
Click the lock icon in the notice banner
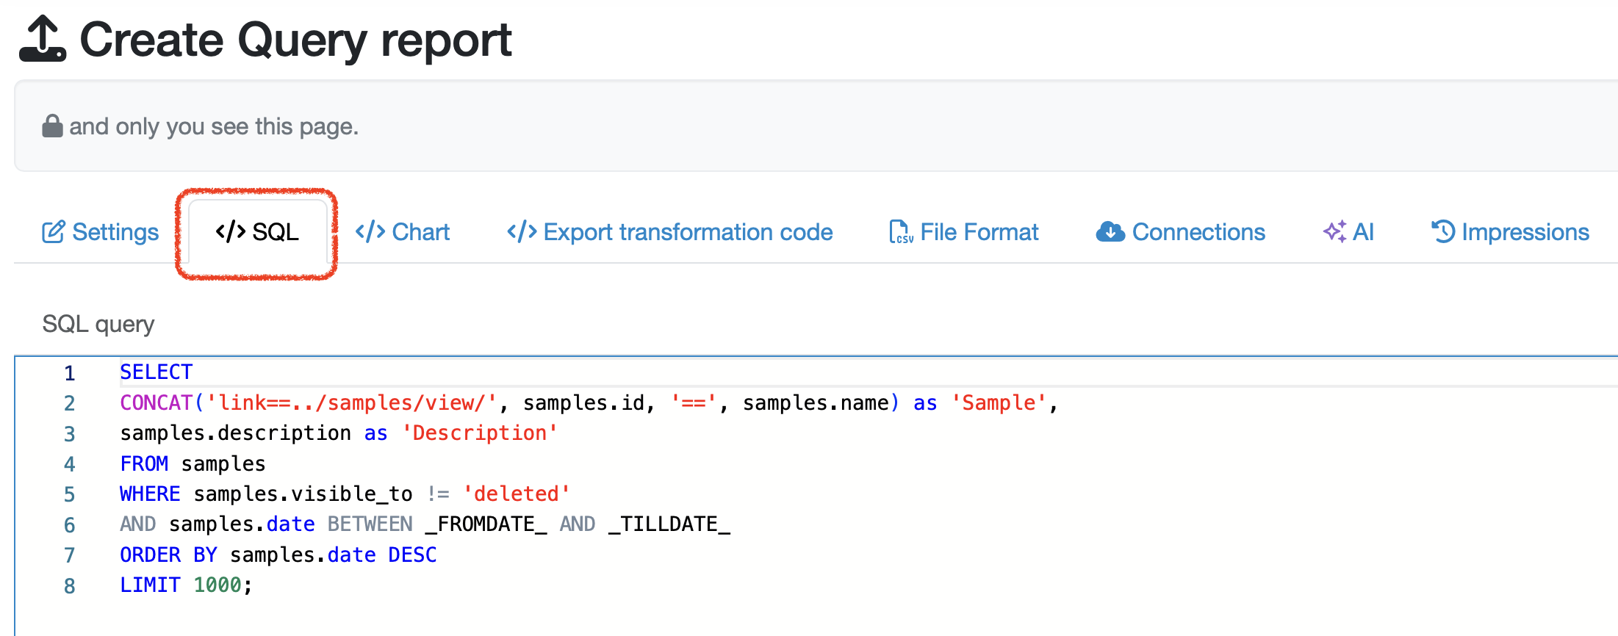[52, 126]
